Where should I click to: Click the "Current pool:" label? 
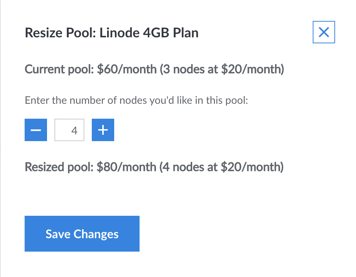(x=59, y=69)
